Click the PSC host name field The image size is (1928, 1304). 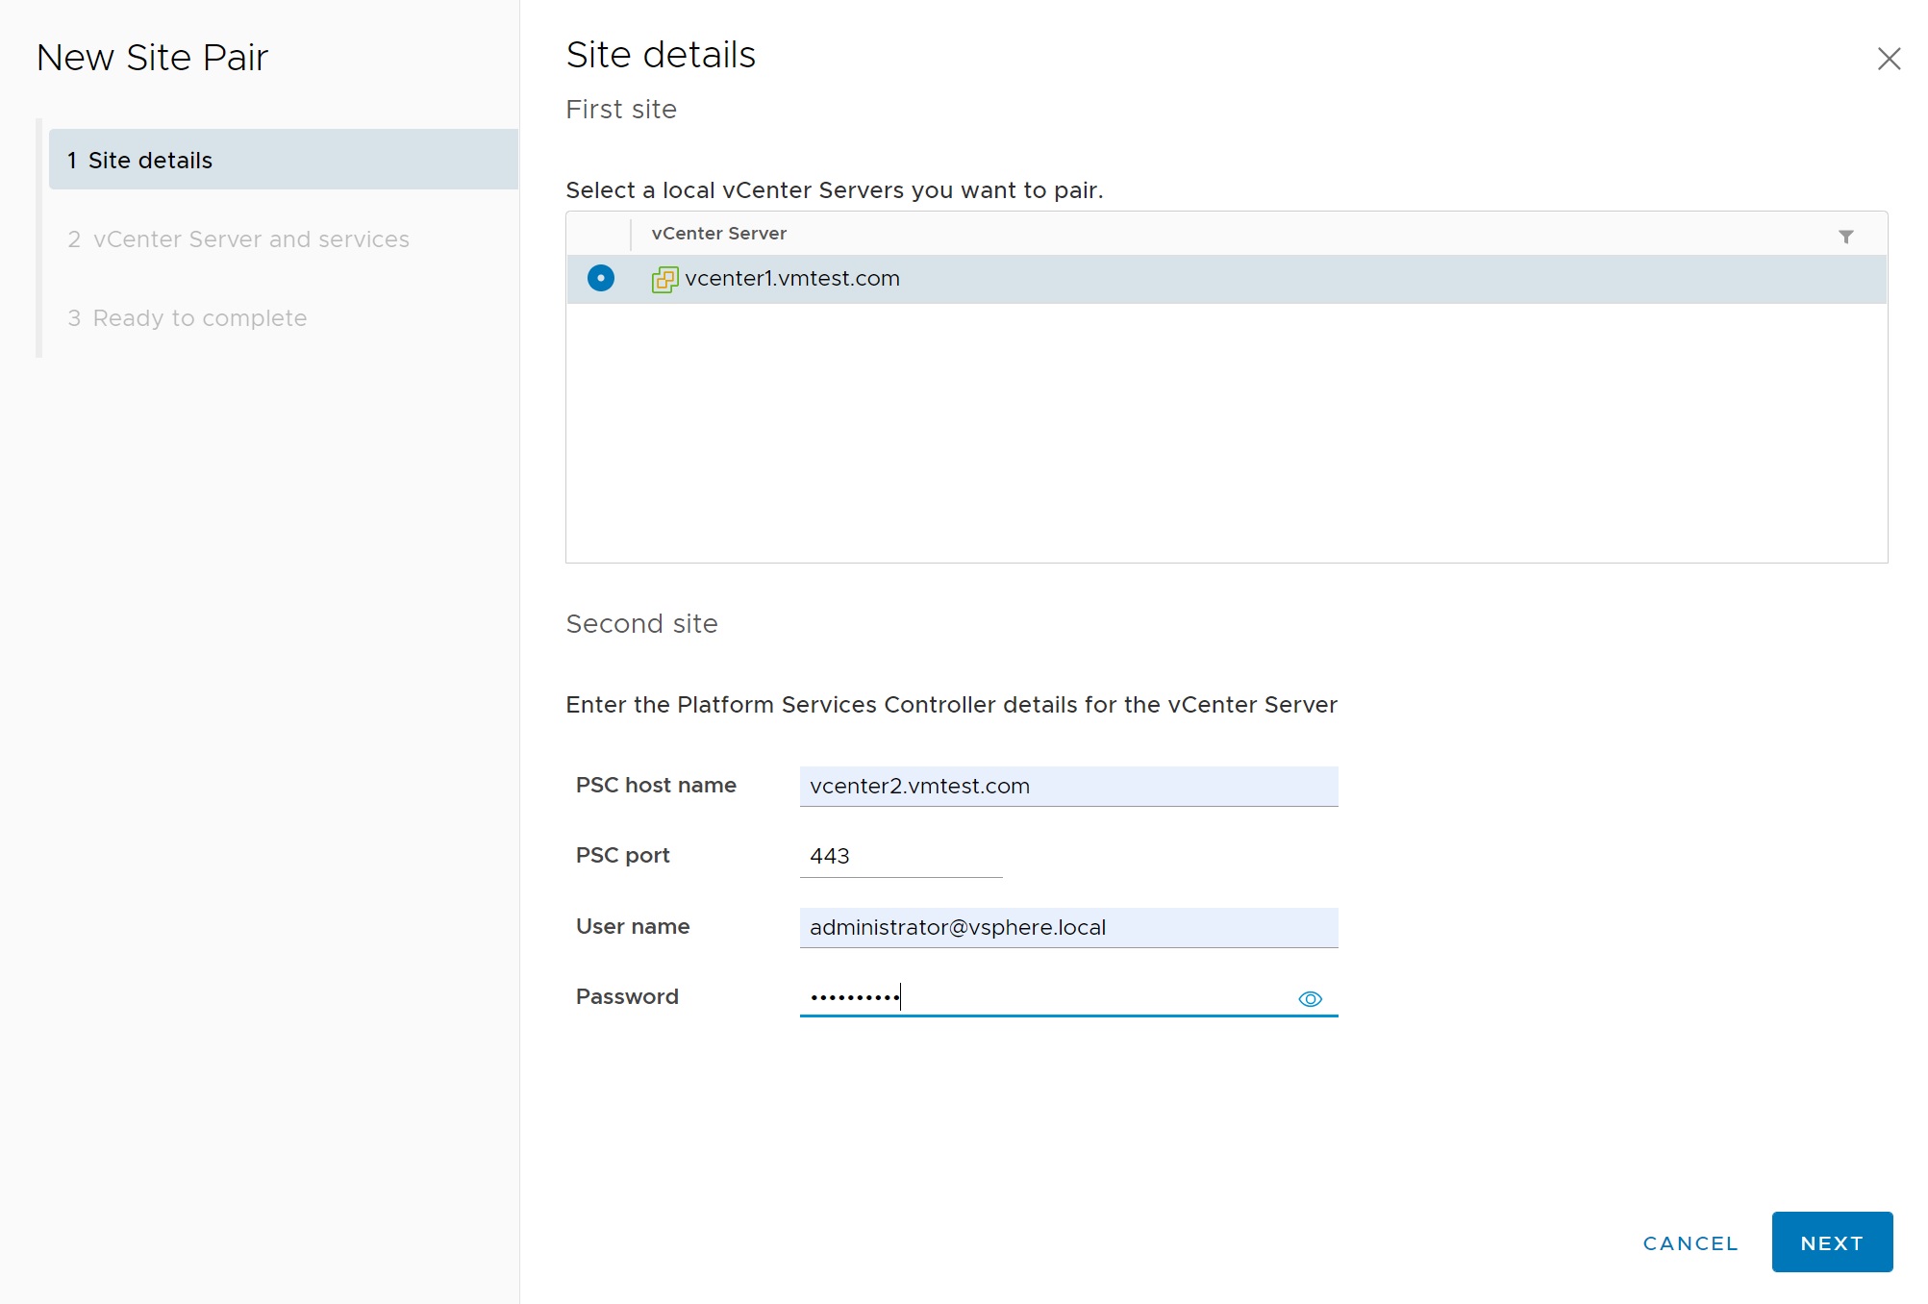point(1067,786)
